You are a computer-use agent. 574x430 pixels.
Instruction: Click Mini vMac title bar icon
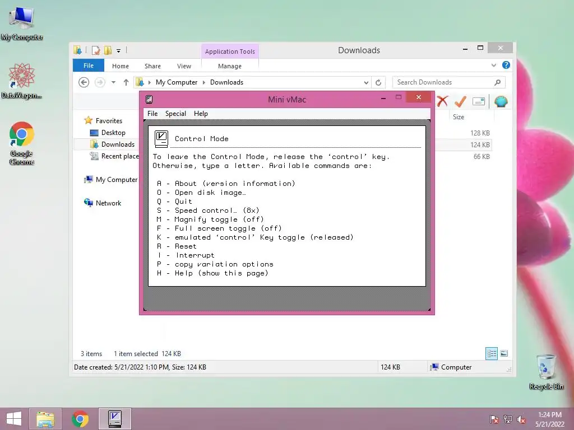click(x=149, y=100)
